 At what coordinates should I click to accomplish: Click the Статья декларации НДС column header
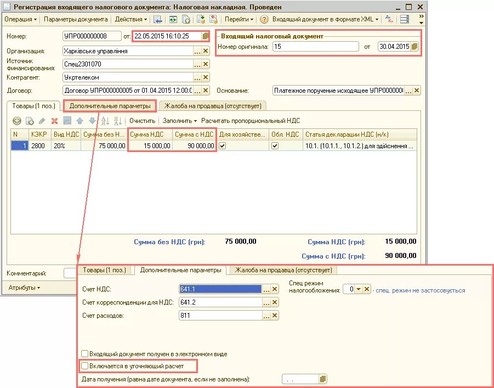pos(360,134)
